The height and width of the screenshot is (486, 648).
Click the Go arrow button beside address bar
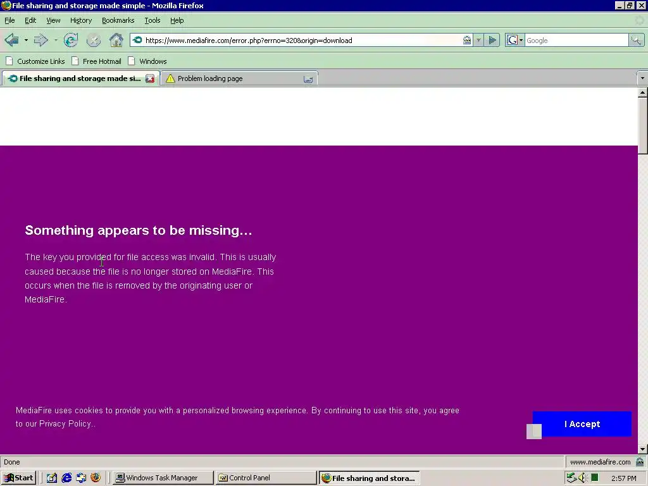tap(492, 40)
